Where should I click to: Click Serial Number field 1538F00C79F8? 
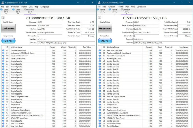pyautogui.click(x=50, y=26)
